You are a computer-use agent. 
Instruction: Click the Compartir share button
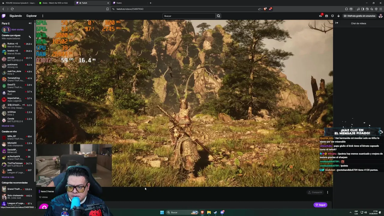(315, 192)
